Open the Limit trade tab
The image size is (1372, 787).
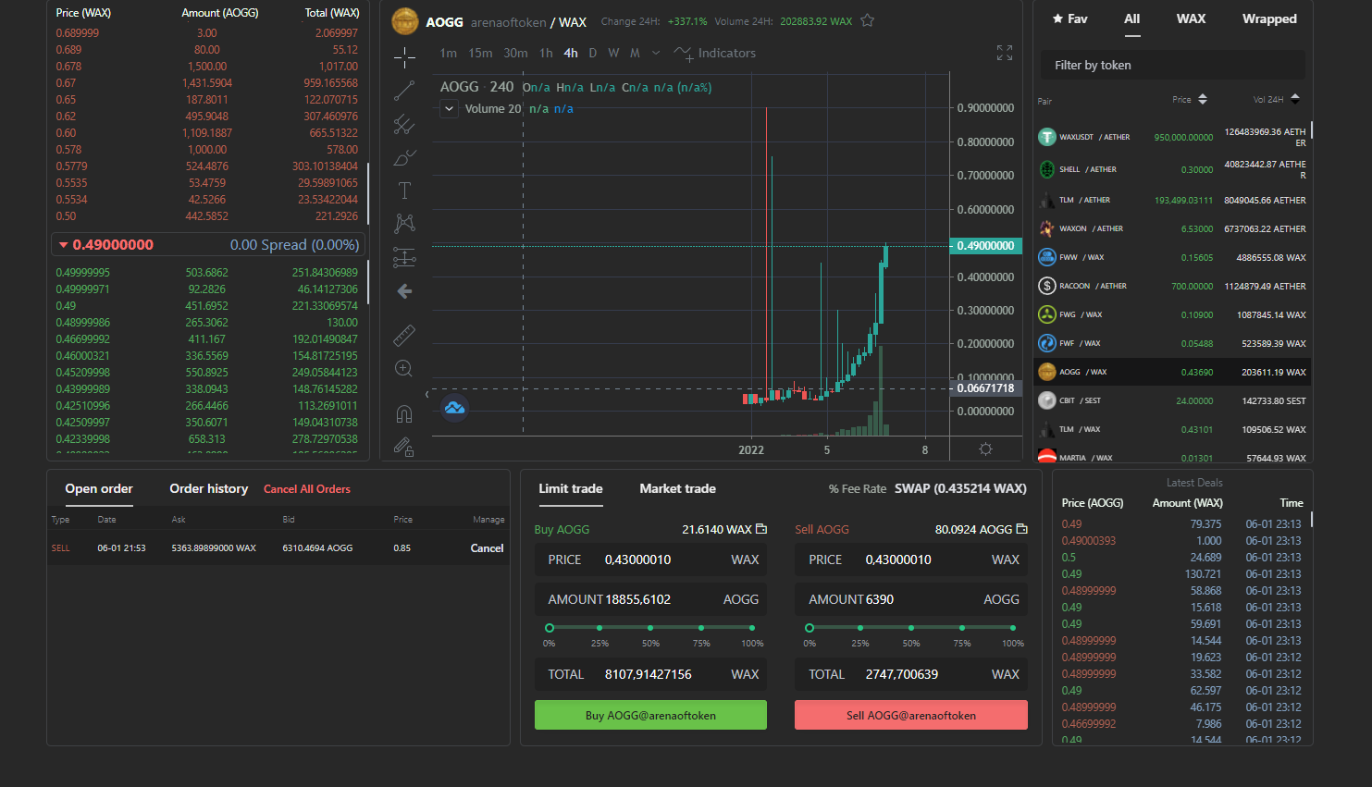pyautogui.click(x=571, y=488)
